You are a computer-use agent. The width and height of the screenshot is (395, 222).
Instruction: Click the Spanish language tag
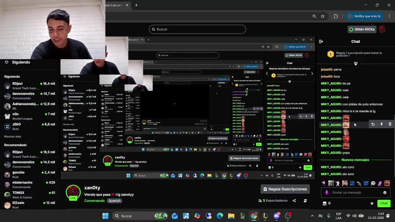114,201
